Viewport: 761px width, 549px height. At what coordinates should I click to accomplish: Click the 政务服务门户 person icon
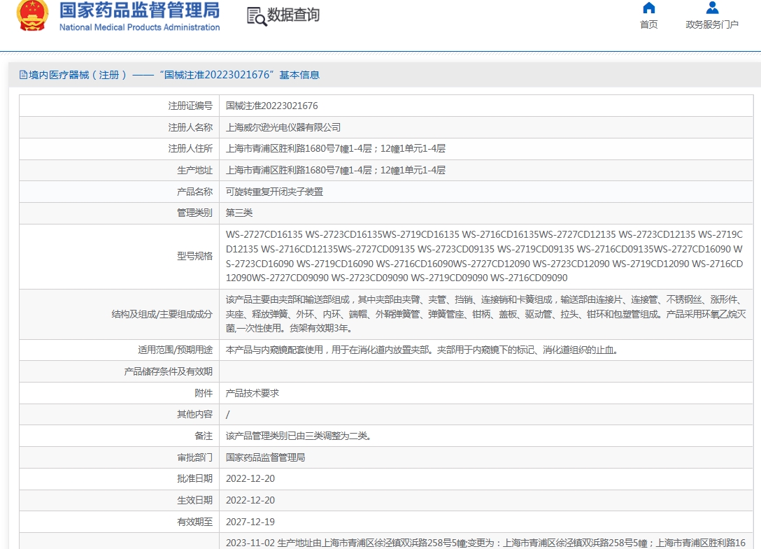click(712, 8)
